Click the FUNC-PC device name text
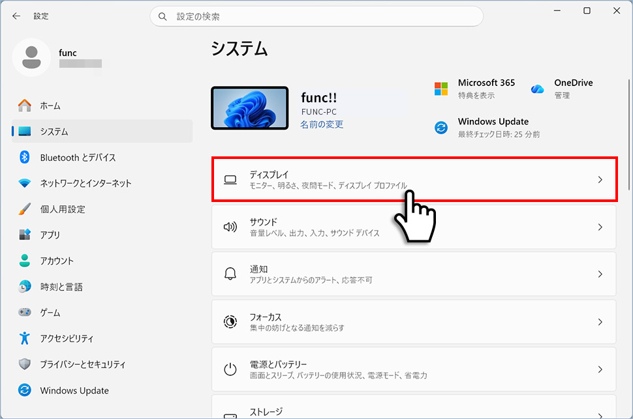This screenshot has width=633, height=419. (319, 112)
